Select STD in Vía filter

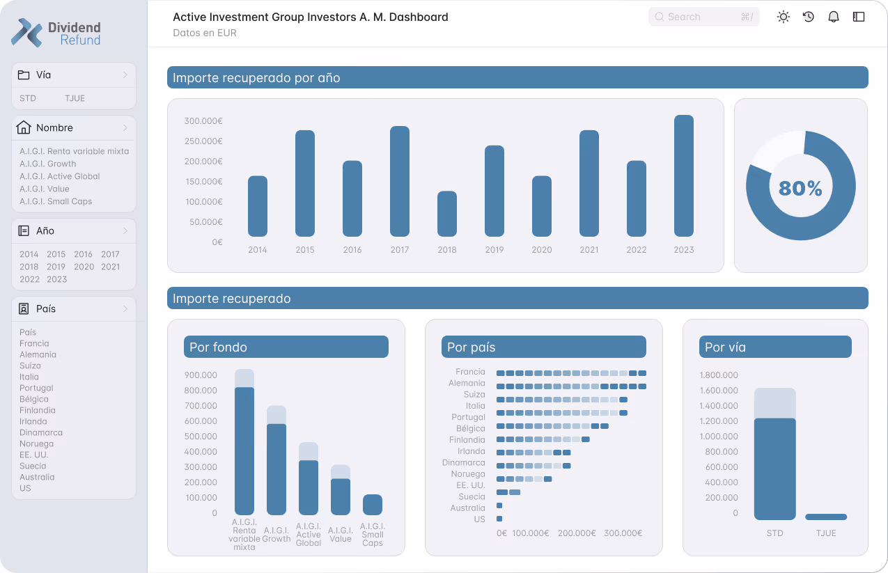(28, 98)
